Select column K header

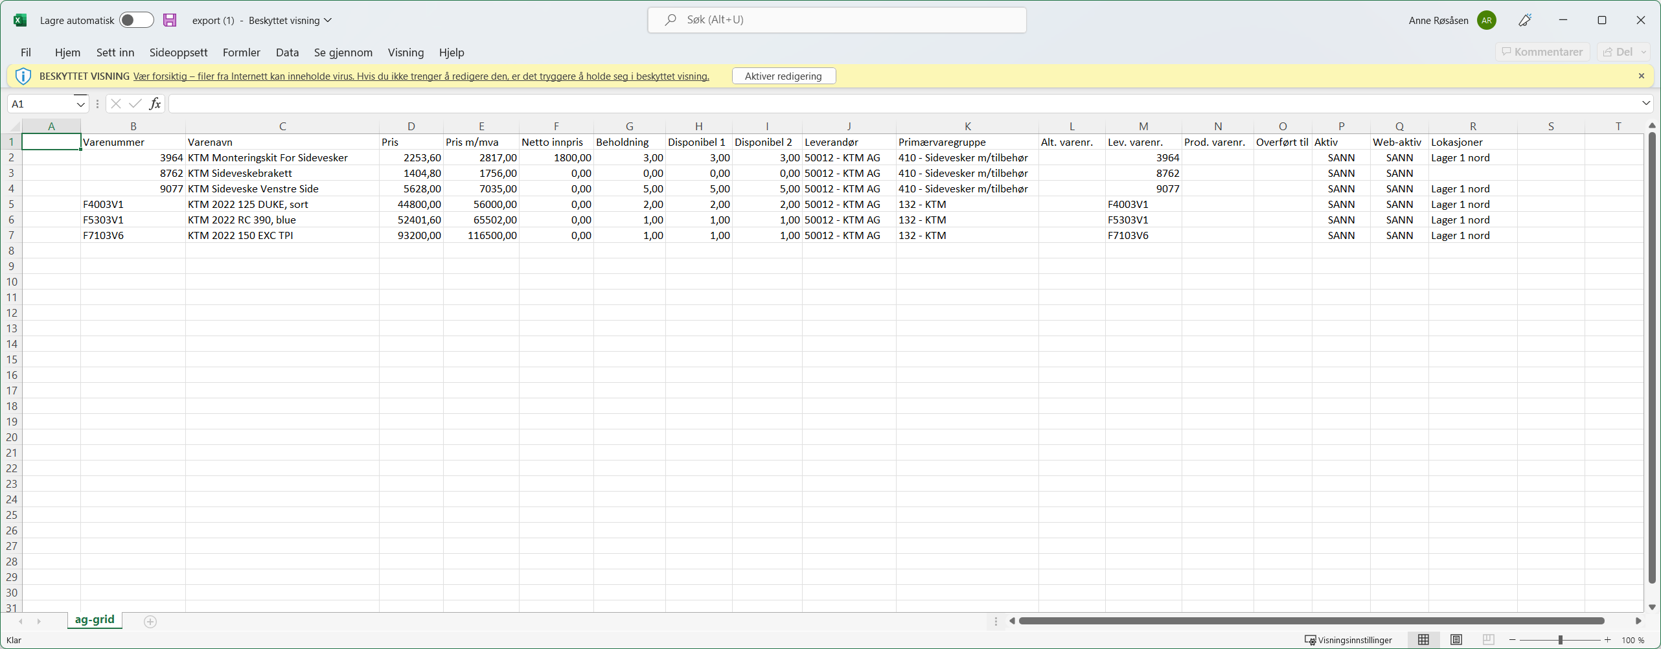coord(967,126)
